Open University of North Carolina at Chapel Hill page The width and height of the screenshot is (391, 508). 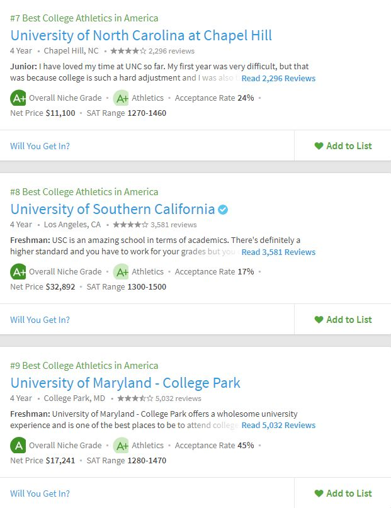tap(141, 35)
